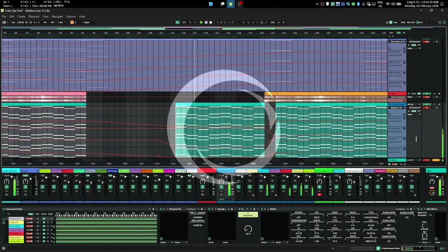Toggle the follow playback icon

[177, 22]
